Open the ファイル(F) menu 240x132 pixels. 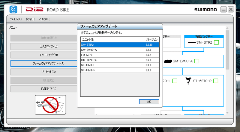[16, 19]
